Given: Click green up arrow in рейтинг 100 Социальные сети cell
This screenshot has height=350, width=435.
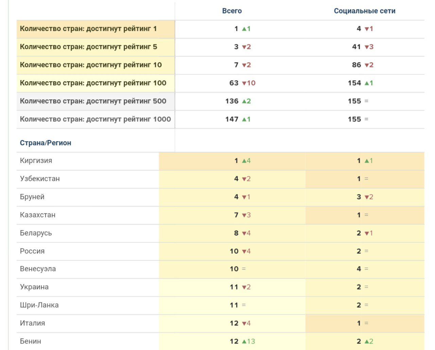Looking at the screenshot, I should (367, 83).
